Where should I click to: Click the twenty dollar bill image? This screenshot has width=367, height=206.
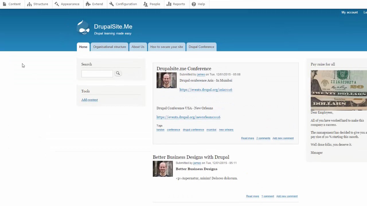tap(339, 90)
